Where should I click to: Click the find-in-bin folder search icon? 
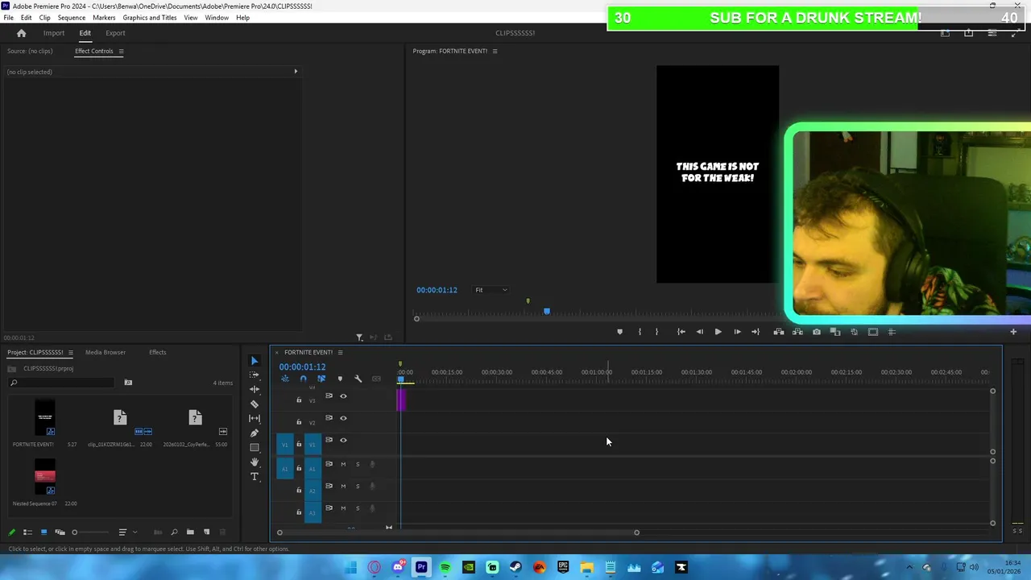128,383
